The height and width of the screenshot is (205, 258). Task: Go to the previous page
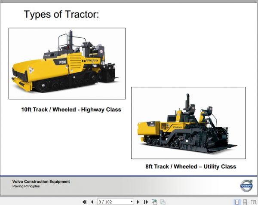click(92, 202)
